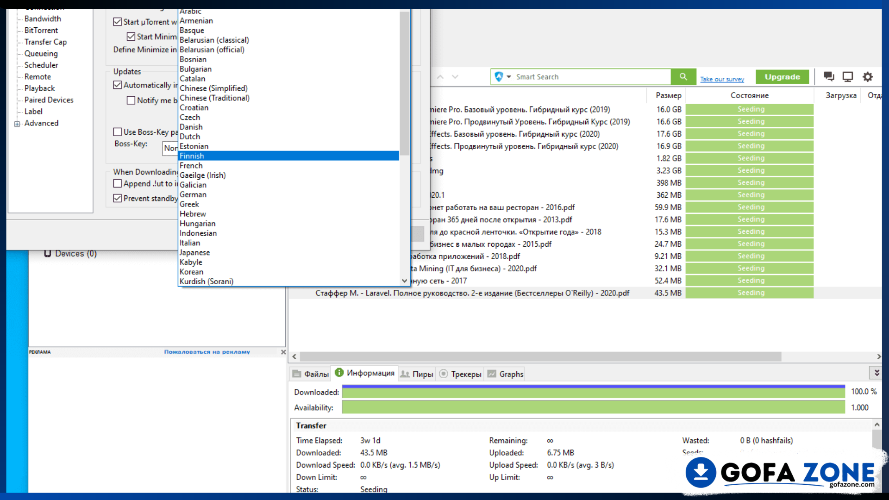Choose Kurdish (Sorani) language entry
The height and width of the screenshot is (500, 889).
[x=289, y=281]
